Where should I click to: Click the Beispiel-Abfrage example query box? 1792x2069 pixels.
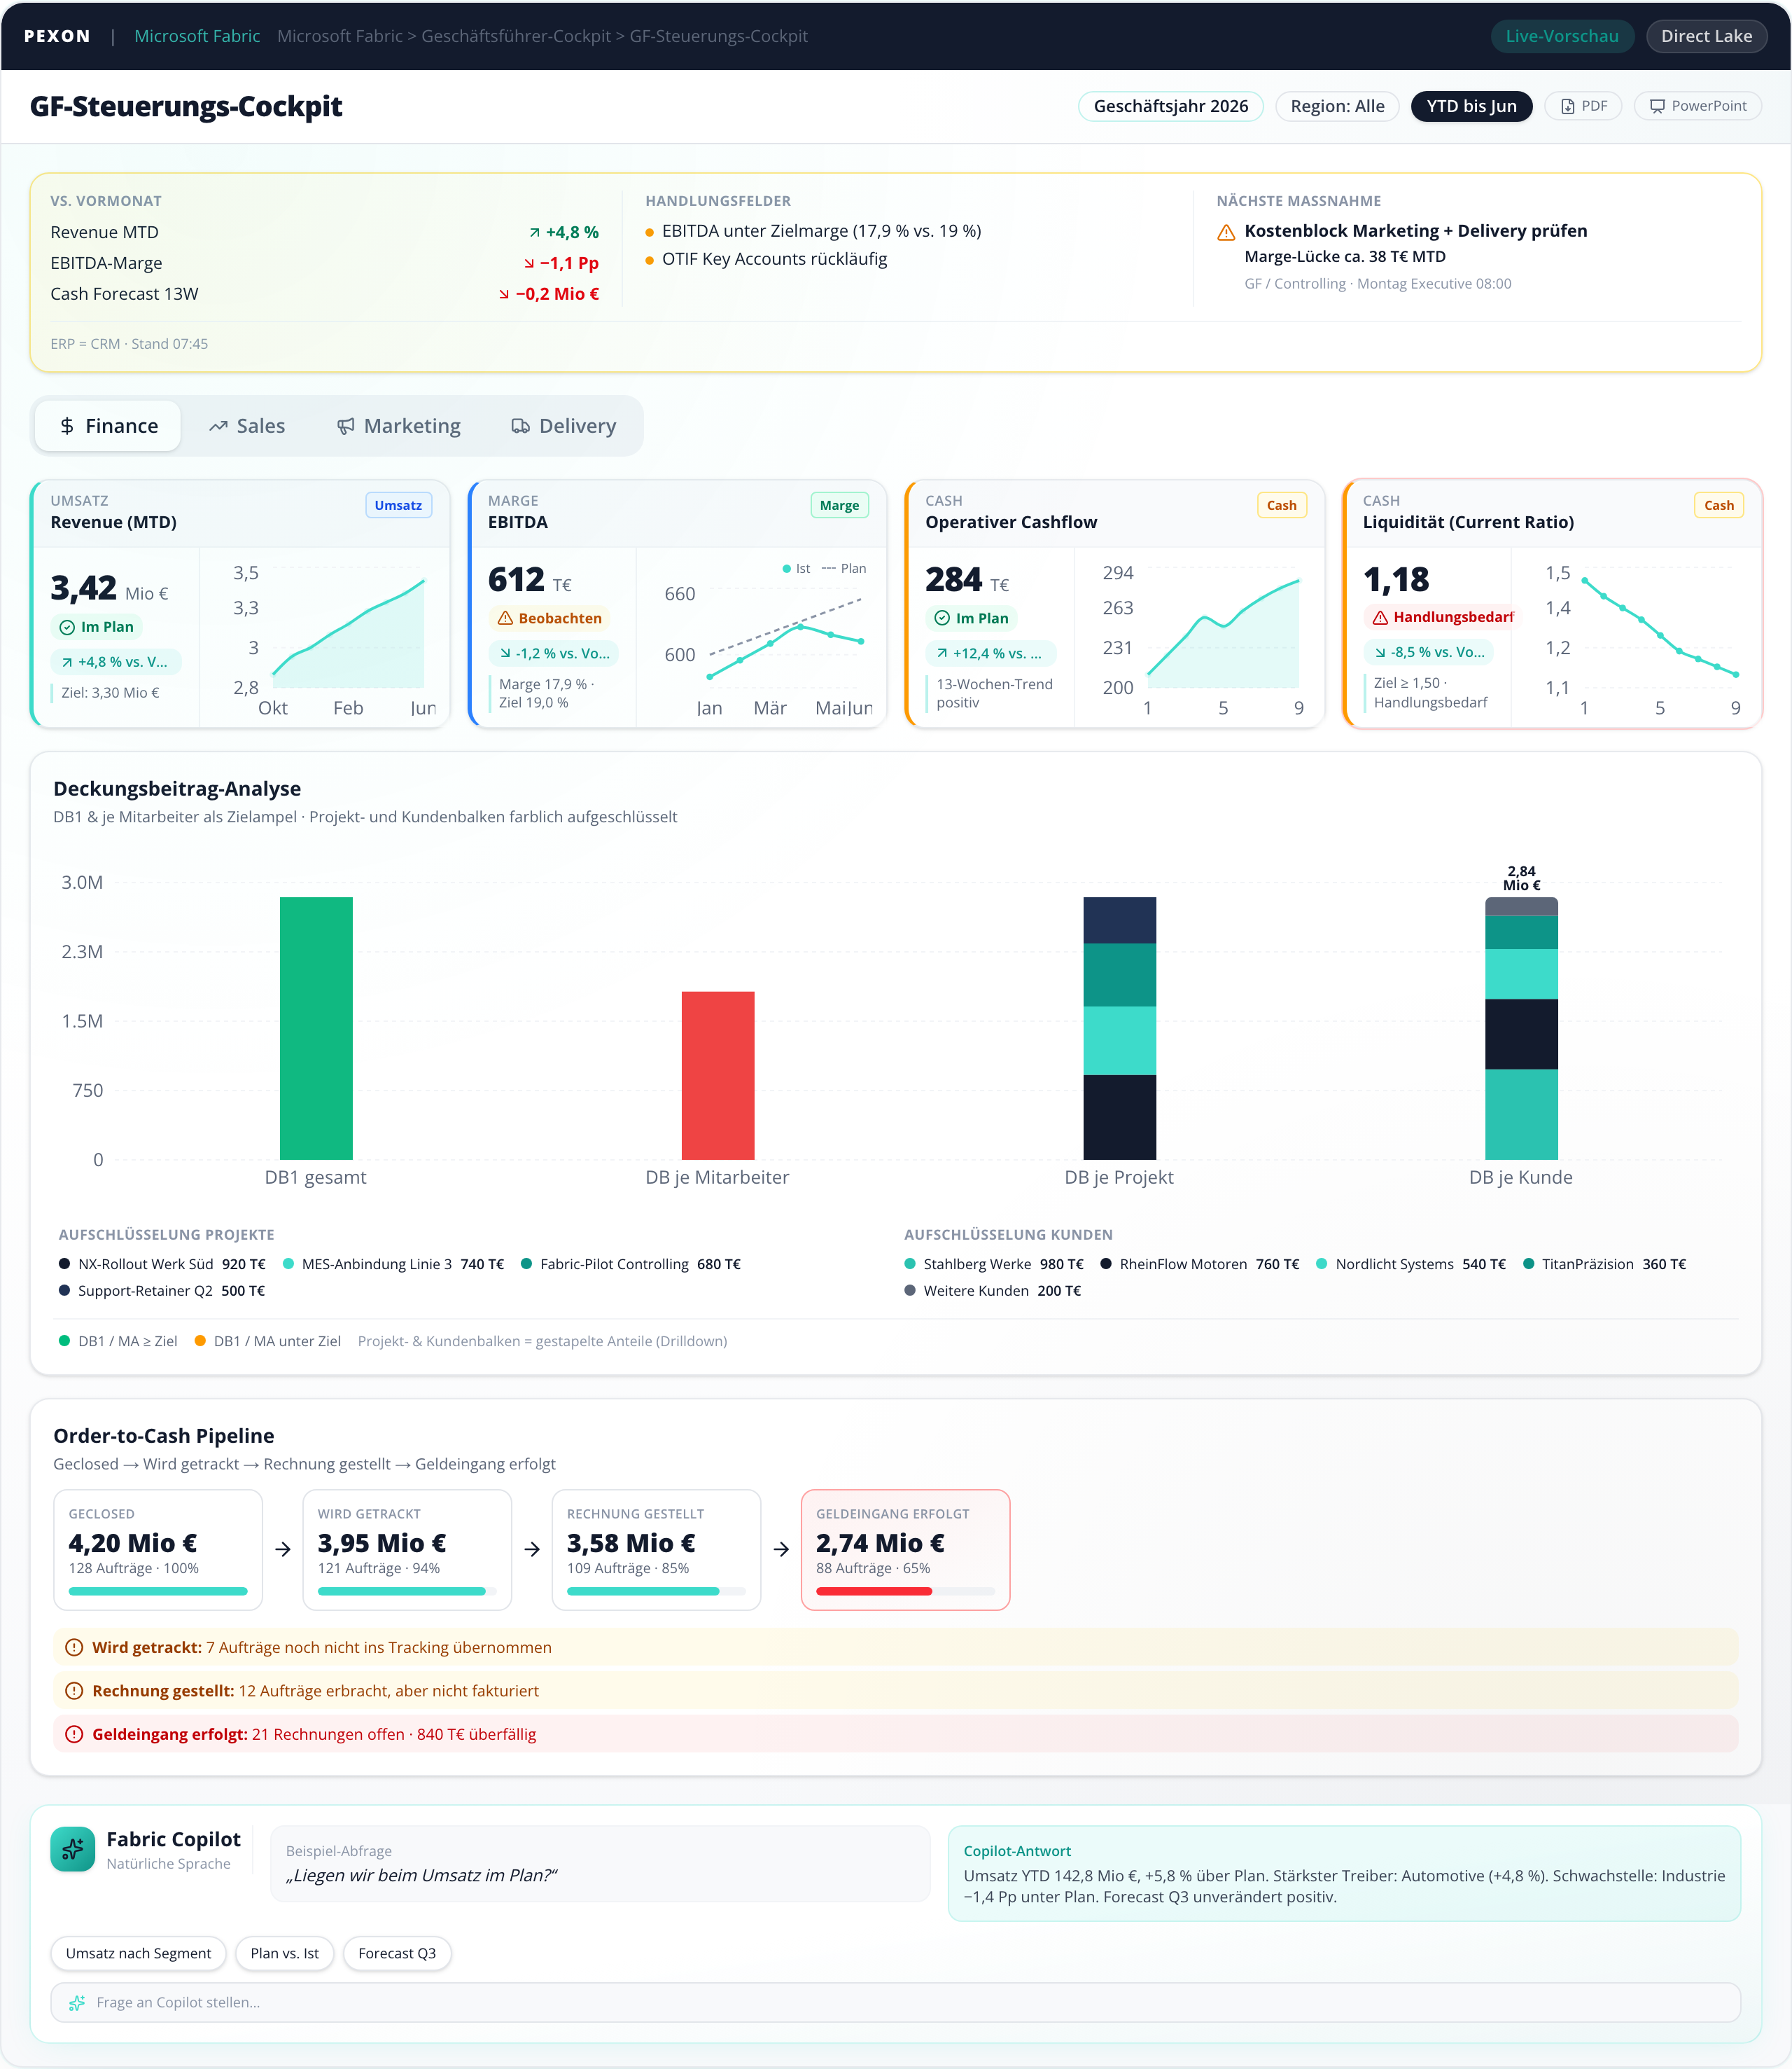click(600, 1864)
